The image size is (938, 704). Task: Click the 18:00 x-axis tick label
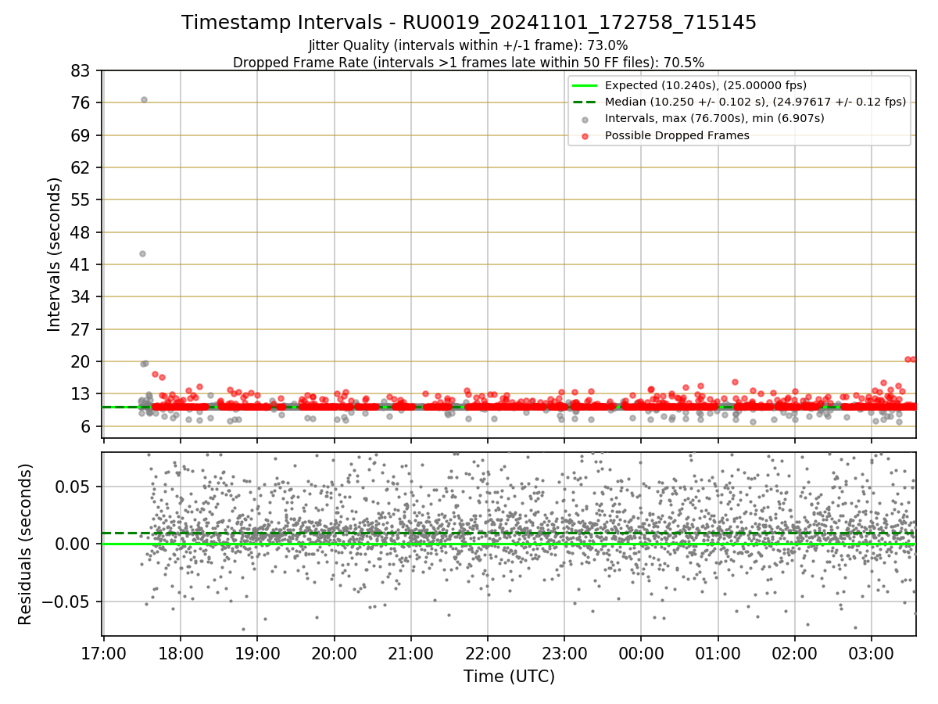click(x=181, y=653)
